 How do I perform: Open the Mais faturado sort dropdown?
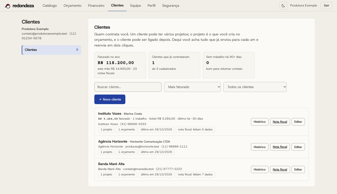[x=192, y=87]
